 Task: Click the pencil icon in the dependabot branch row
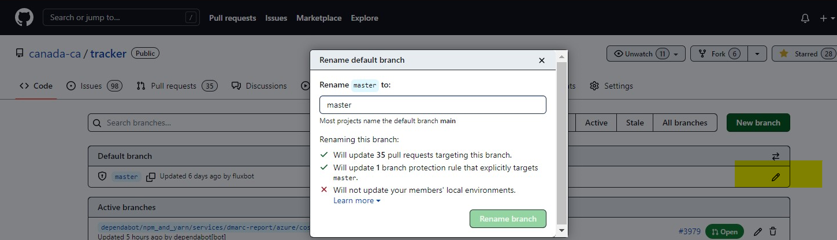coord(758,231)
